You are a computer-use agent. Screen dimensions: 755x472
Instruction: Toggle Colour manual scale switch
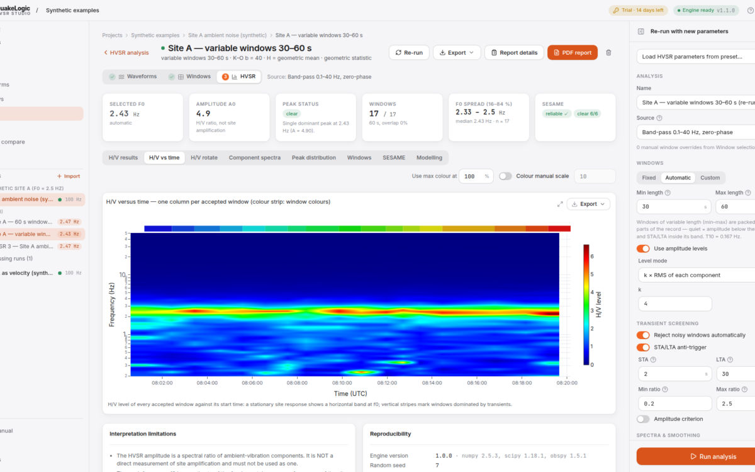[x=505, y=176]
